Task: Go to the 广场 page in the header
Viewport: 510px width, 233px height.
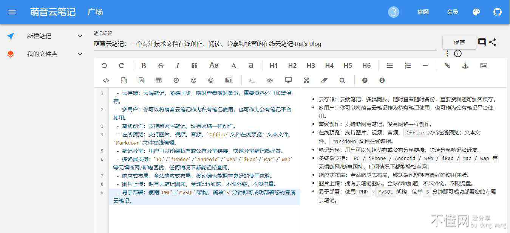Action: pos(95,12)
